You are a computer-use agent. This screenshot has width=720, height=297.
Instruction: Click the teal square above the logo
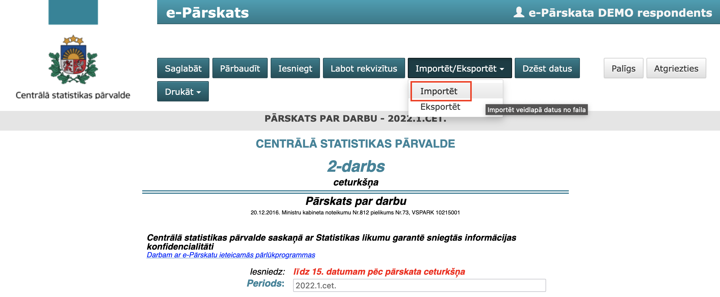(73, 12)
